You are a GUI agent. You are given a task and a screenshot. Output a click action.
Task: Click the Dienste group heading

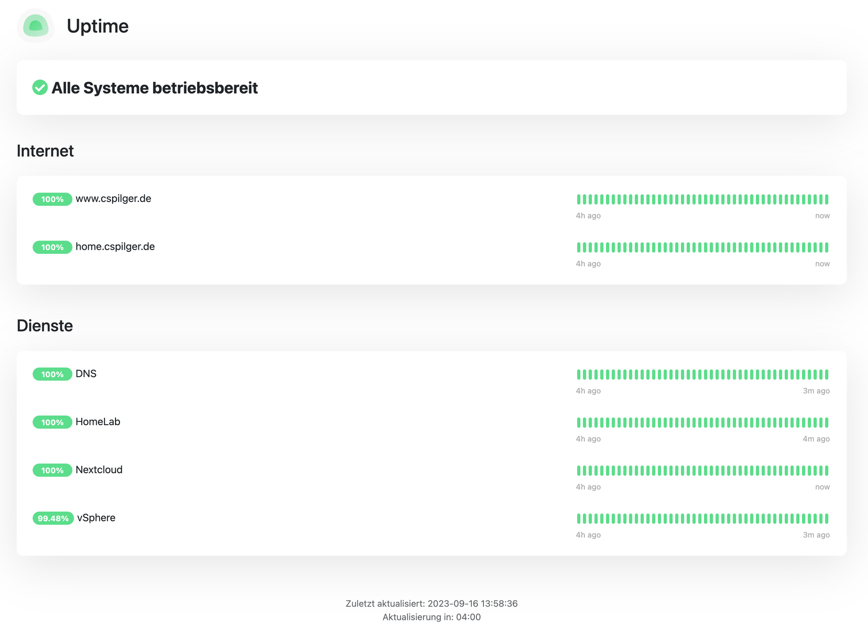[x=45, y=326]
